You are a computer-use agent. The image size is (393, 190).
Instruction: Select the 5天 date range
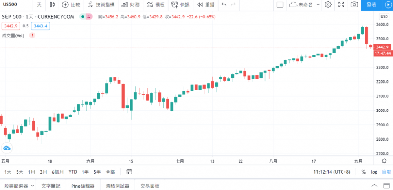[x=20, y=172]
